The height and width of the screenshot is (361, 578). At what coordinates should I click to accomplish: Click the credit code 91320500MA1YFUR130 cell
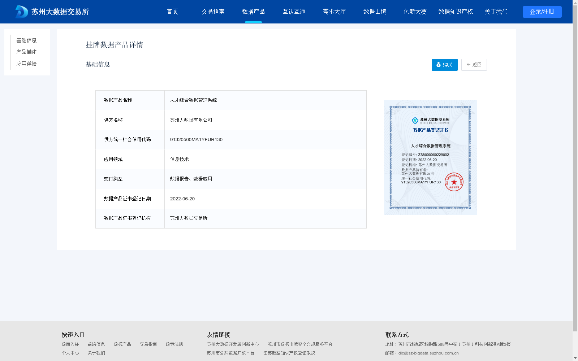(x=266, y=140)
